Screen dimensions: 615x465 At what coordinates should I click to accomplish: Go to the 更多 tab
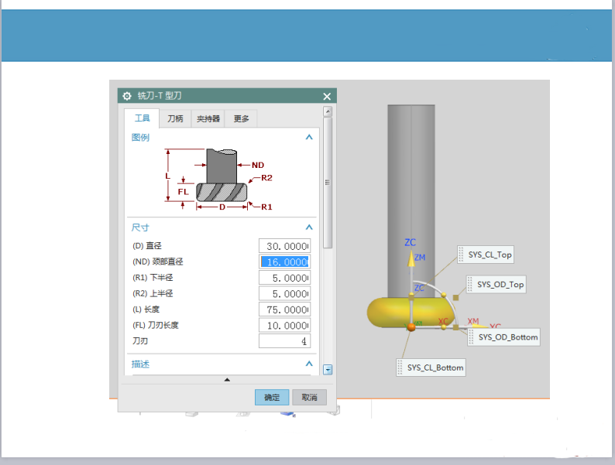point(242,118)
